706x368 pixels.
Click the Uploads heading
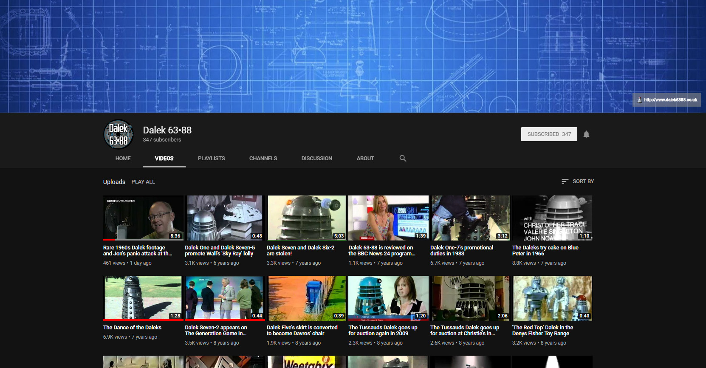[x=114, y=182]
